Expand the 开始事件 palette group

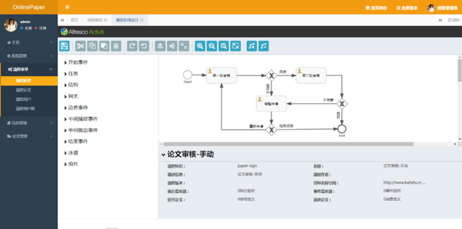click(76, 63)
